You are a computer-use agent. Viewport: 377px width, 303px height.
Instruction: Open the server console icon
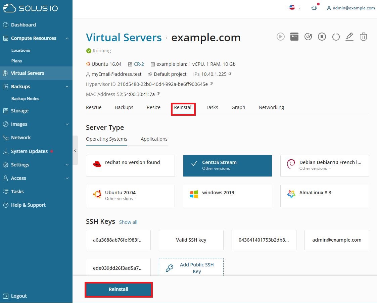click(294, 37)
